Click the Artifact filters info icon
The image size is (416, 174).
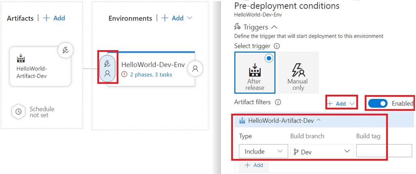point(278,102)
